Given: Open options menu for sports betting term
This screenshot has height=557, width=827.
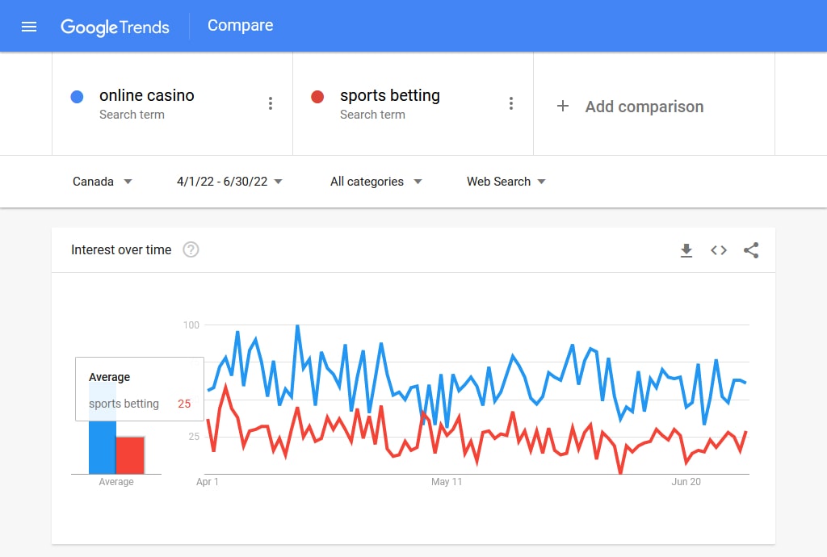Looking at the screenshot, I should [x=511, y=103].
